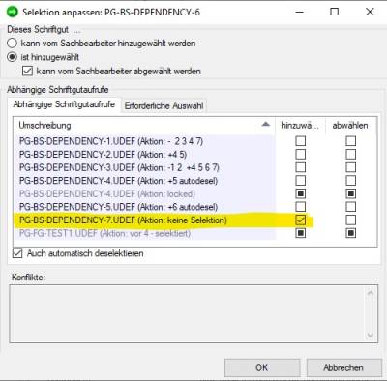This screenshot has height=381, width=387.
Task: Check hinzuwählen for PG-BS-DEPENDENCY-1.UDEF
Action: 301,141
